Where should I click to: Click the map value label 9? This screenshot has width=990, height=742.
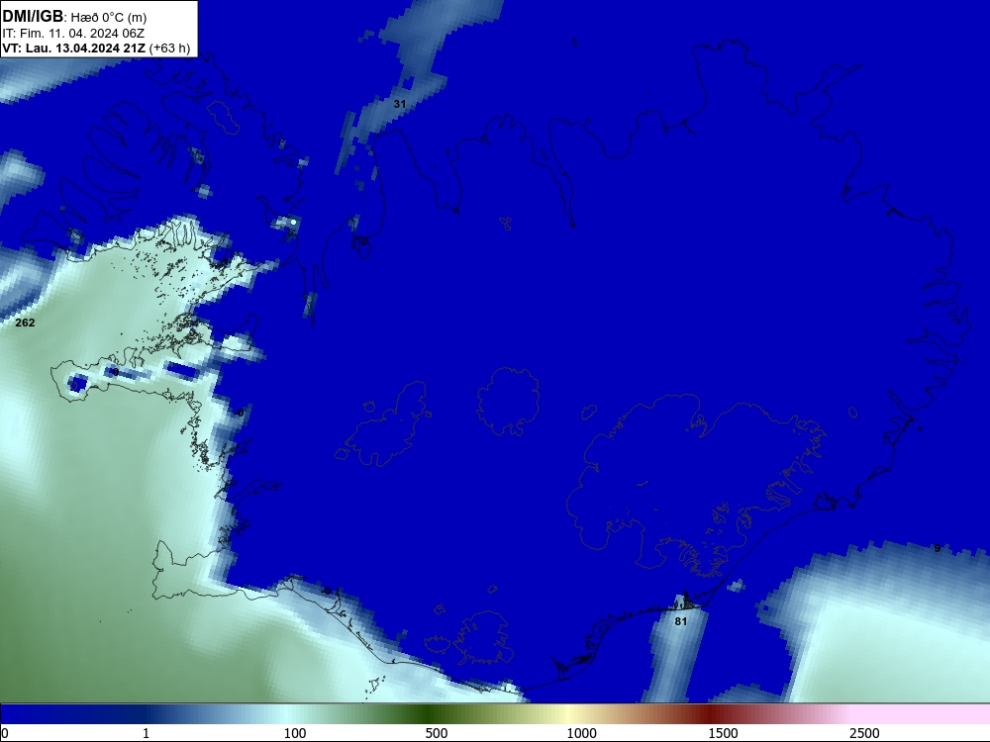tap(937, 548)
